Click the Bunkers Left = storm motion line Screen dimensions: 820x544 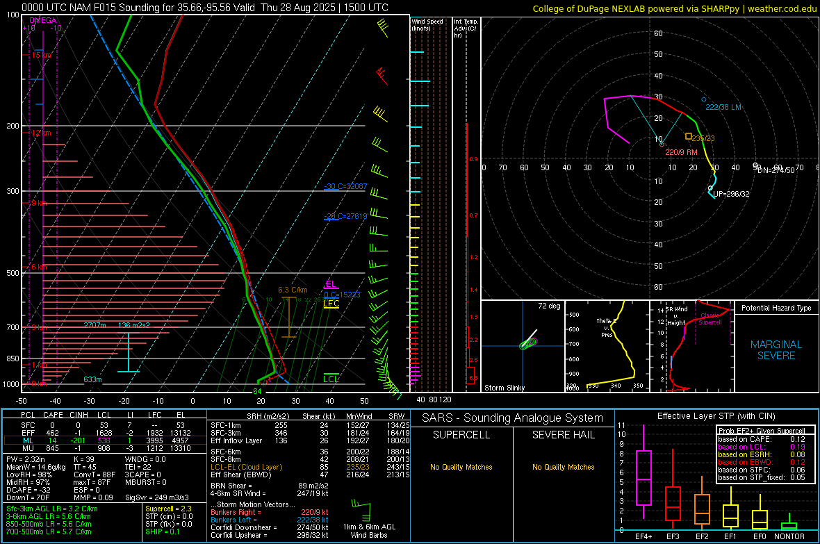click(x=270, y=520)
